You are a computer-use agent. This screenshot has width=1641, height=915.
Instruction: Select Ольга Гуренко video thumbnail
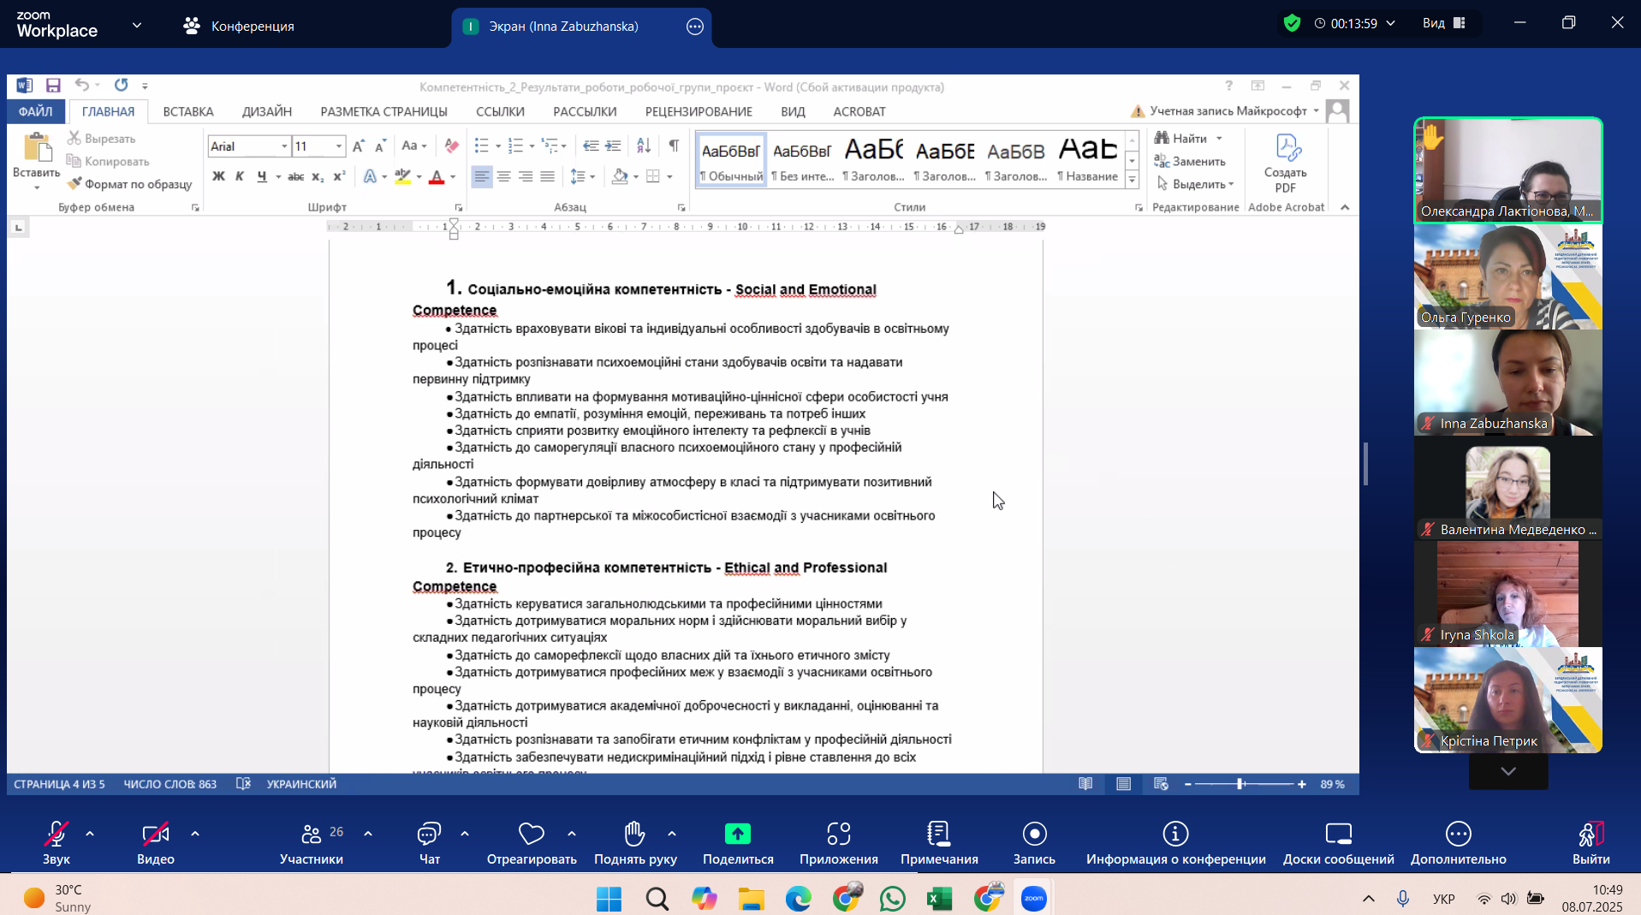point(1507,277)
